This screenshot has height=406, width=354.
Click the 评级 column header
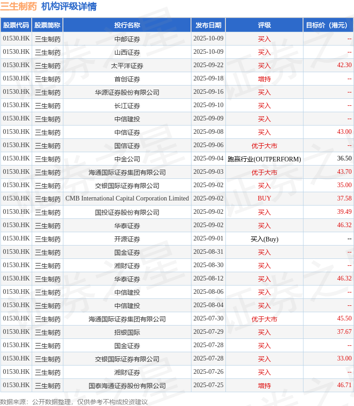click(264, 25)
